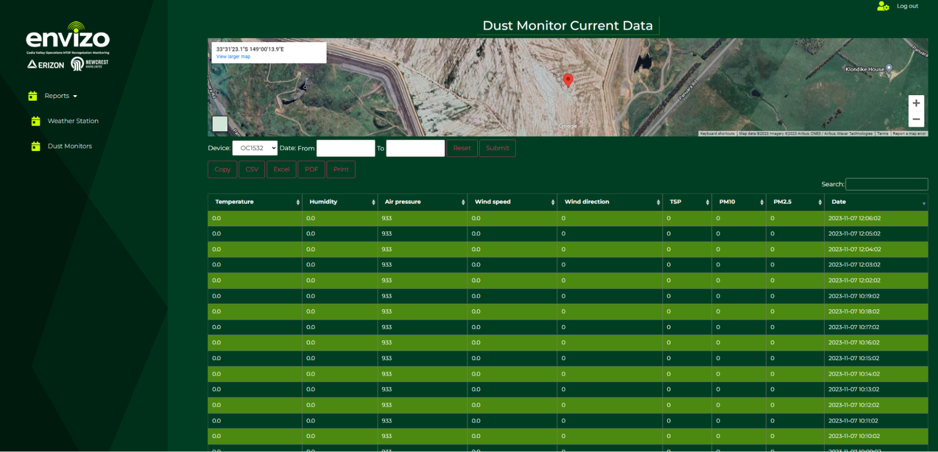Select date 2023-11-07 10:16:02 cell
This screenshot has width=938, height=452.
[876, 343]
